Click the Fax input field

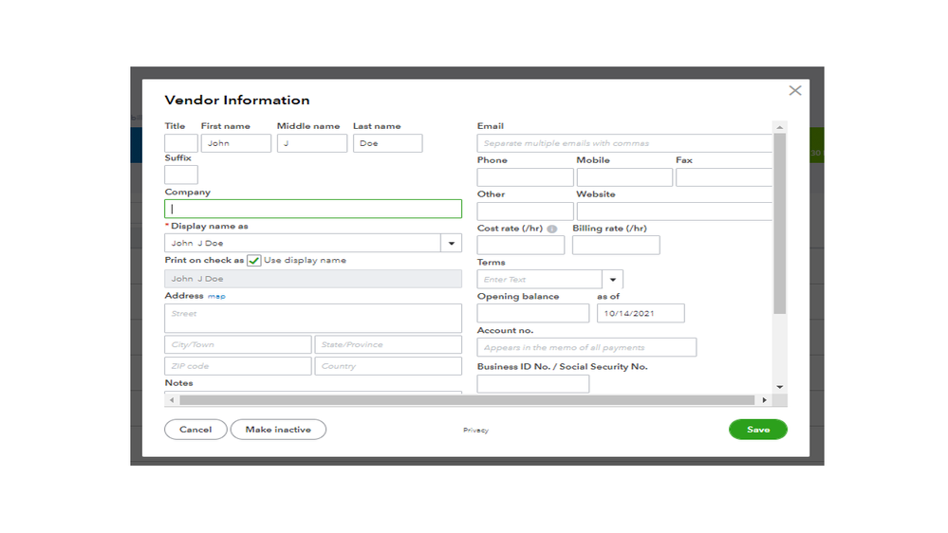point(724,177)
